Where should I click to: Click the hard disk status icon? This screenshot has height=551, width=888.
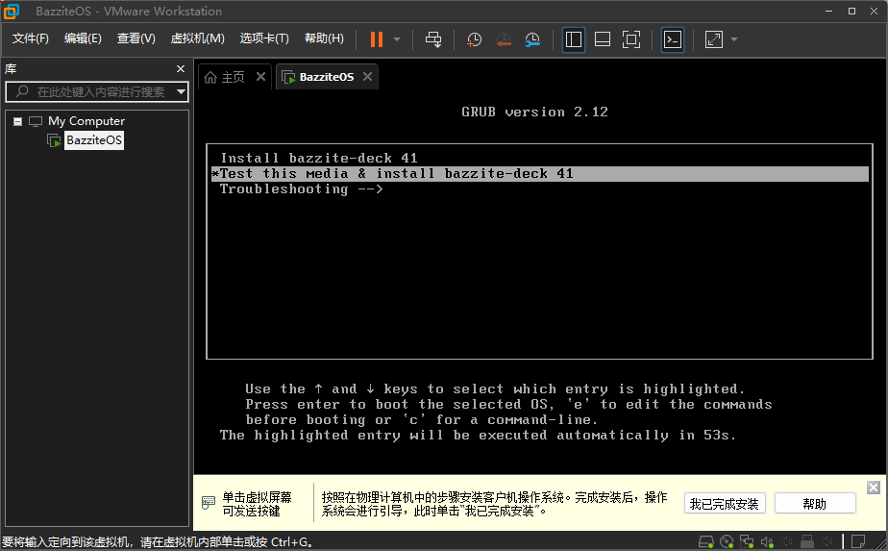click(x=706, y=542)
